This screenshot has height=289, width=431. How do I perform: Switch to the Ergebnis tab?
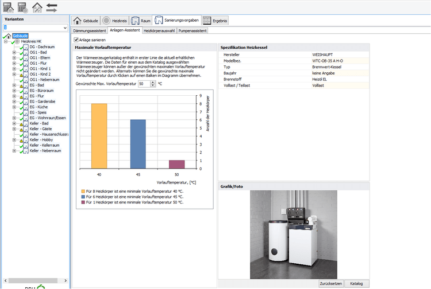coord(215,21)
